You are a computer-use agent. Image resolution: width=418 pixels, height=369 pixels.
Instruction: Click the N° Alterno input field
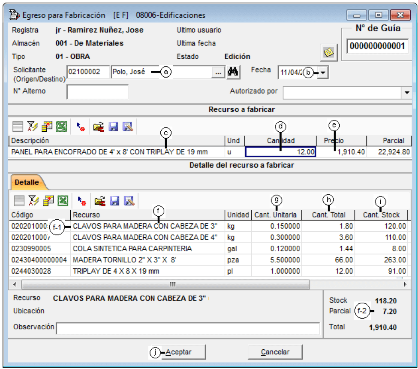[98, 92]
